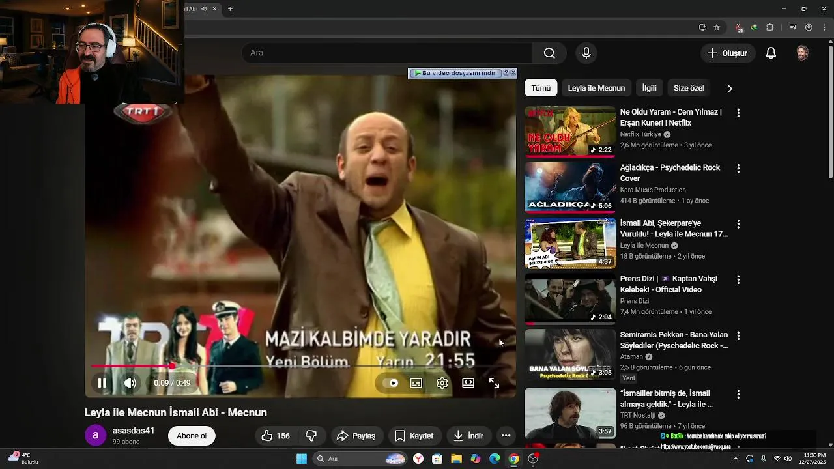This screenshot has width=834, height=469.
Task: Dislike the video with thumbs-down
Action: (x=311, y=436)
